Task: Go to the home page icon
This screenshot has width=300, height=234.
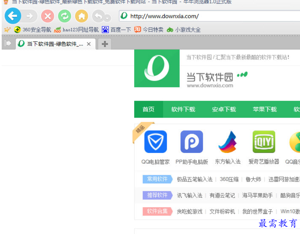Action: point(82,16)
